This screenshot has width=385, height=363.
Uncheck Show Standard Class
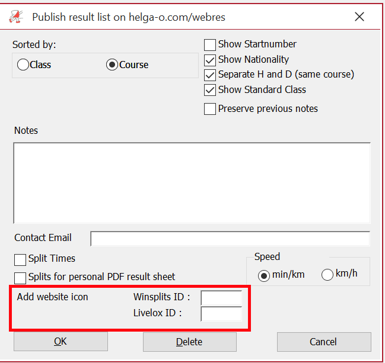(210, 90)
